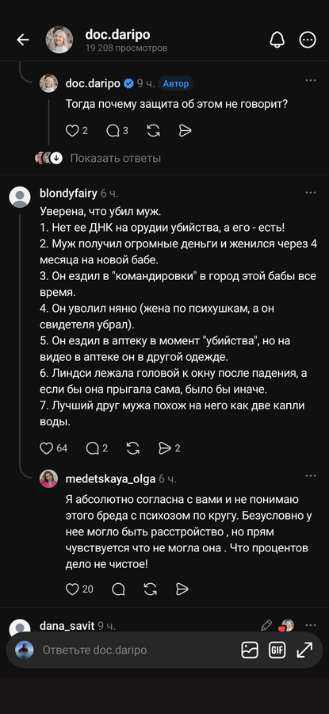
Task: Open the medetskaya_olga profile link
Action: coord(110,479)
